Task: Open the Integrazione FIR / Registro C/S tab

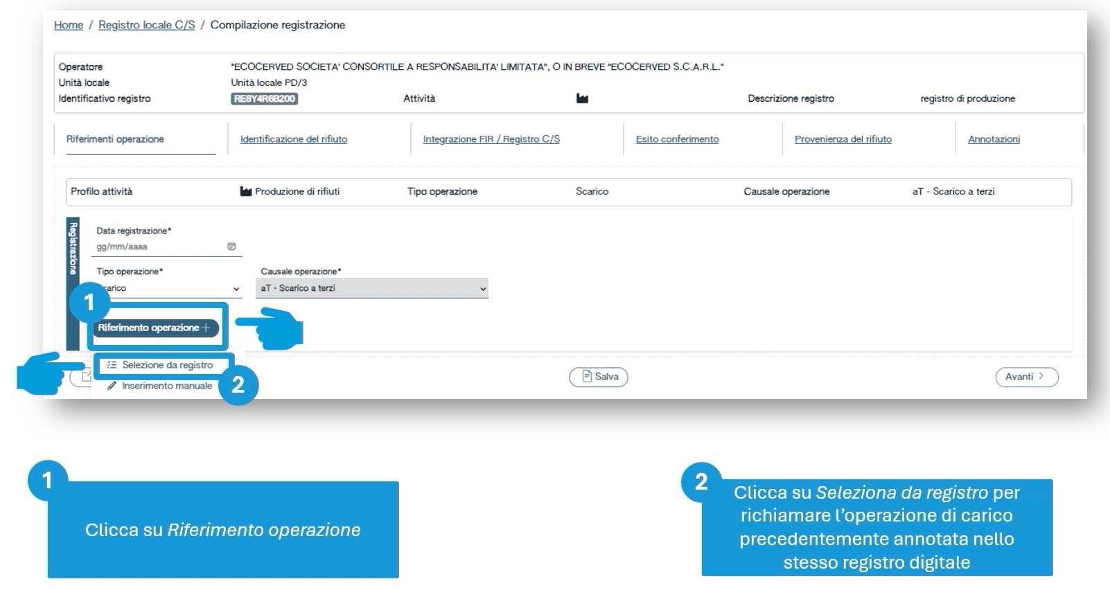Action: [491, 139]
